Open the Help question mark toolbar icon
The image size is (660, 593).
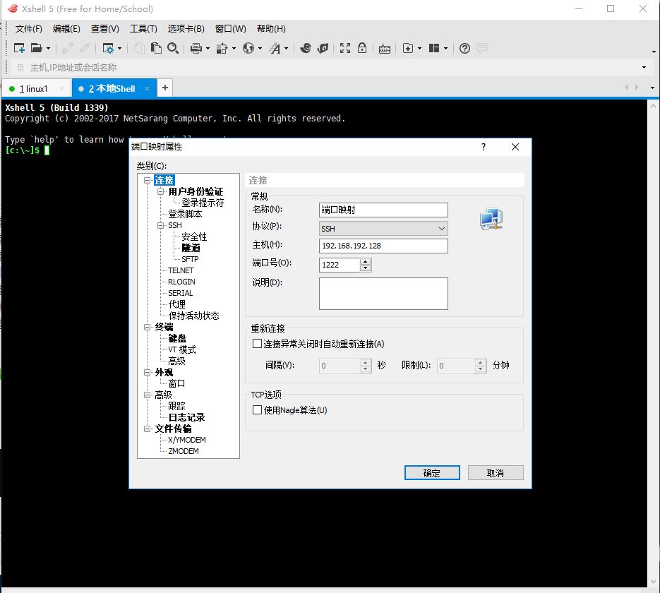click(x=464, y=49)
